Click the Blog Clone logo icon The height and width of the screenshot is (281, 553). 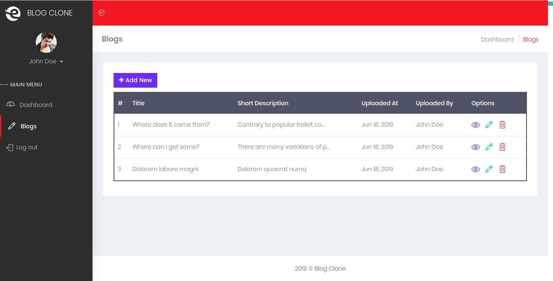click(13, 13)
